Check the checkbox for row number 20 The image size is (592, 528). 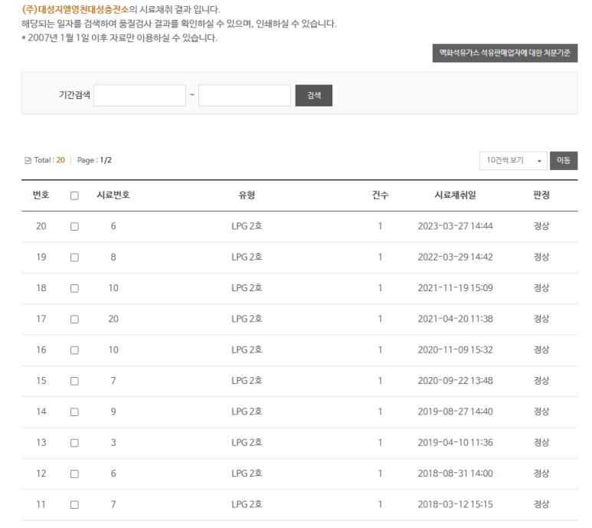(x=75, y=227)
